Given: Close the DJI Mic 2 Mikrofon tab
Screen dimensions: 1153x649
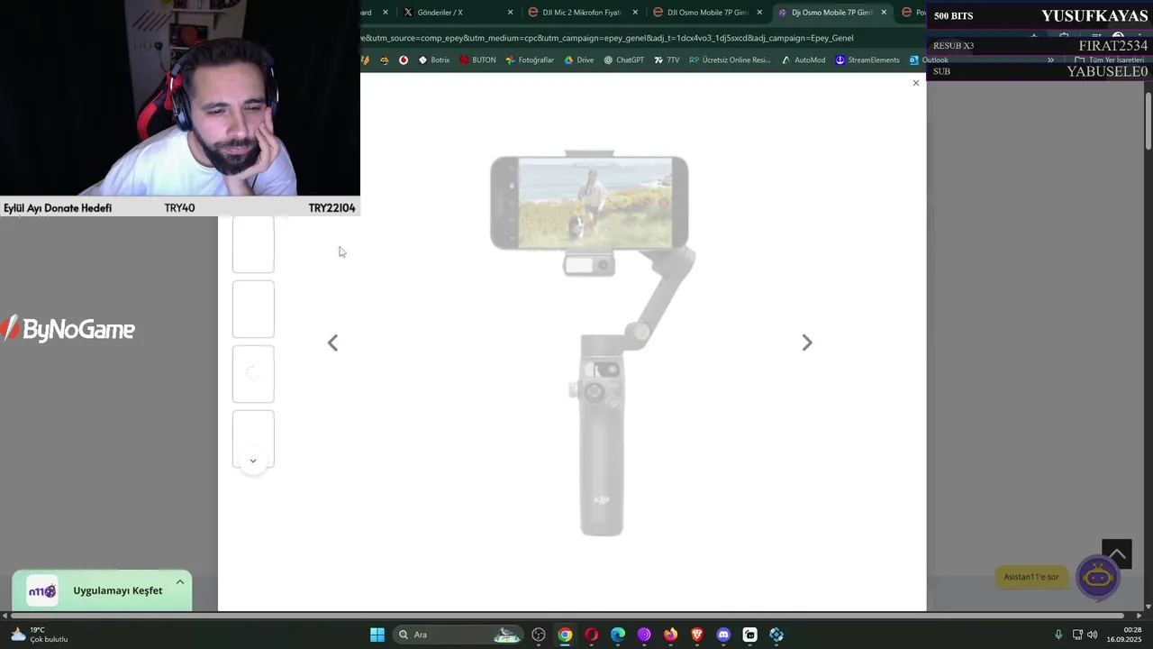Looking at the screenshot, I should (635, 13).
